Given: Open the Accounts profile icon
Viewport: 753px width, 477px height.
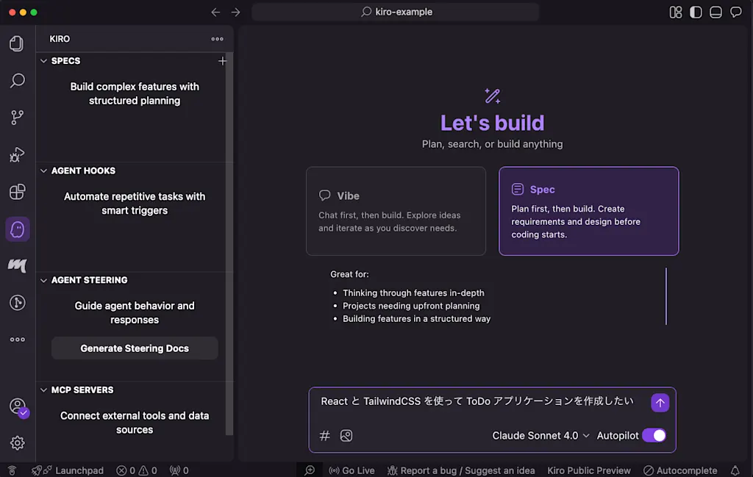Looking at the screenshot, I should tap(18, 406).
